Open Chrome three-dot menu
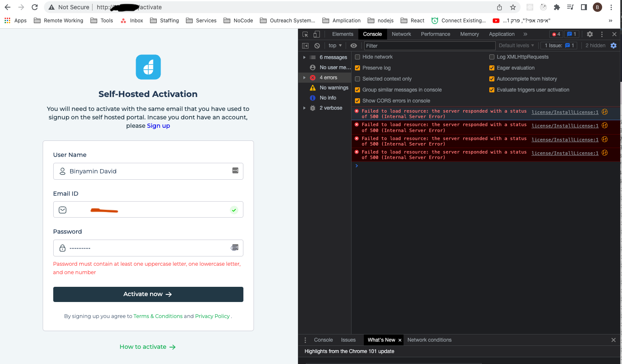 [x=611, y=7]
